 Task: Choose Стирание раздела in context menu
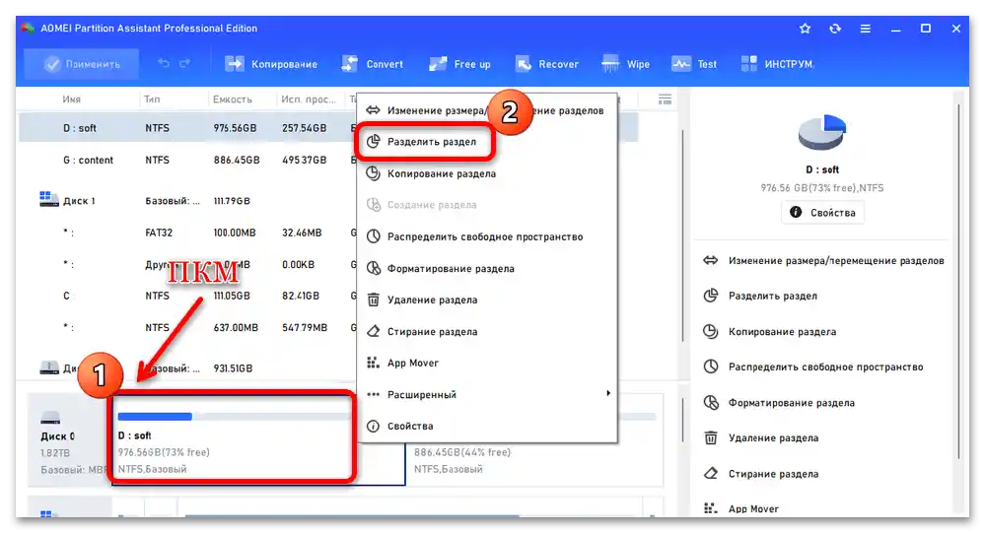tap(432, 331)
